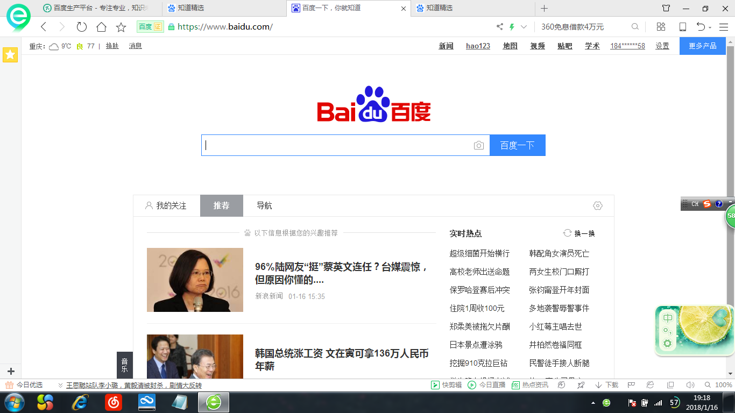Open the hao123 link

click(478, 46)
